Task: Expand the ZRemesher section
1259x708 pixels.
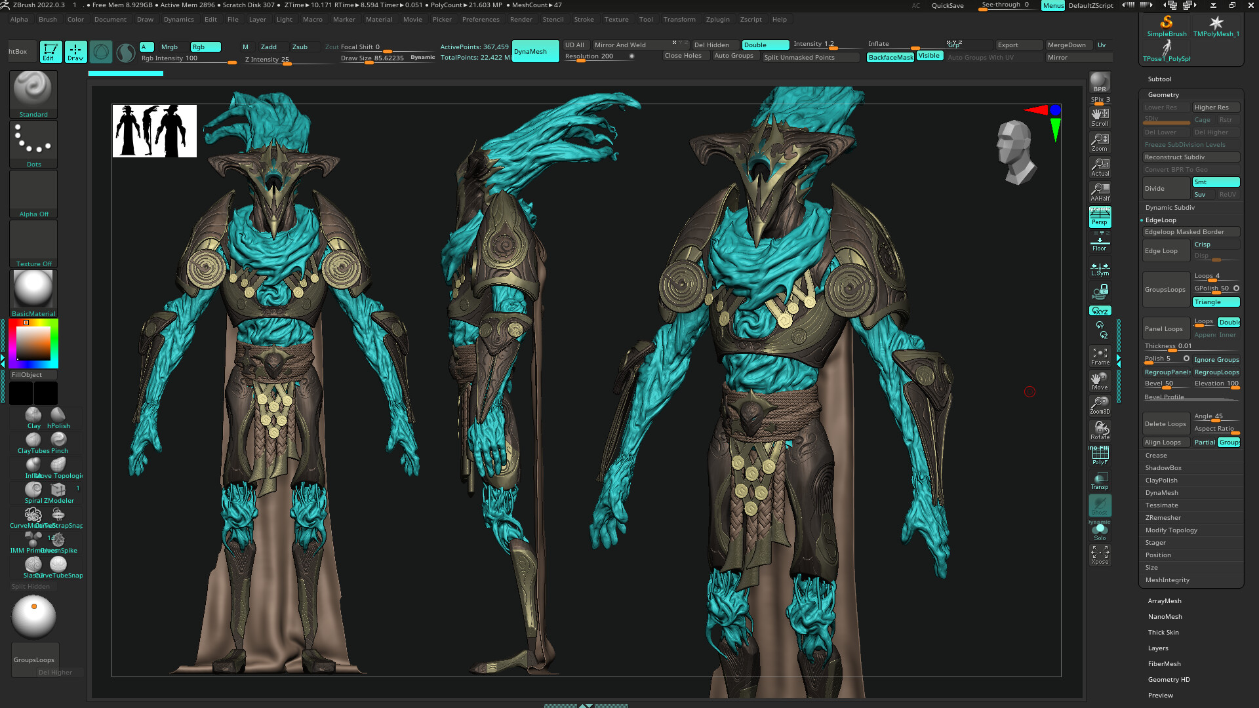Action: click(x=1163, y=518)
